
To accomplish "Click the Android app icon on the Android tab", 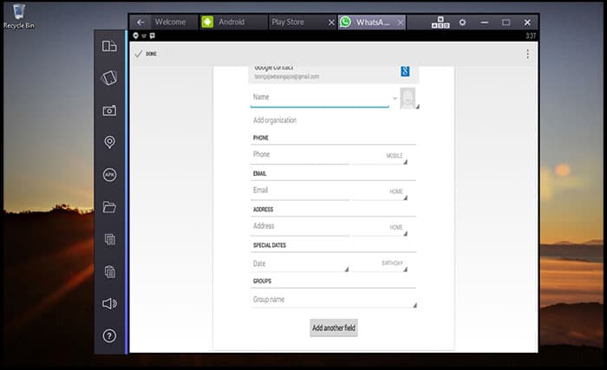I will (x=207, y=22).
